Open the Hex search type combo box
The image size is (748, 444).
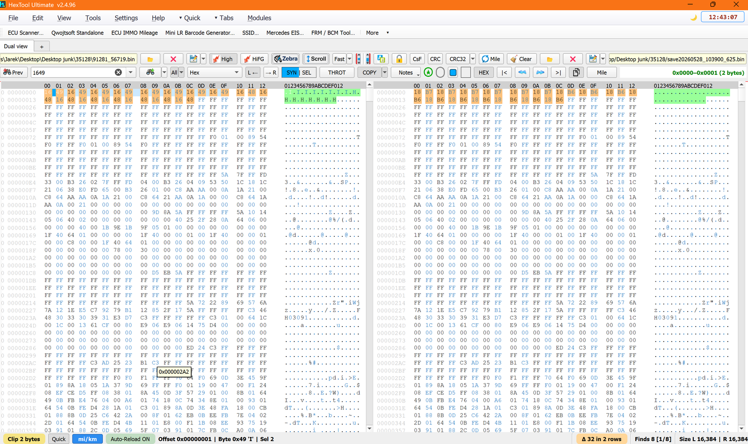(215, 73)
